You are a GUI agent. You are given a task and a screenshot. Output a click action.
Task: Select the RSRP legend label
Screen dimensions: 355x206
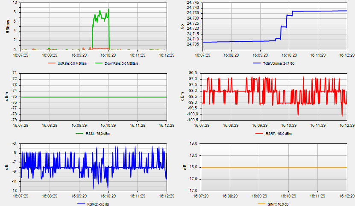(279, 134)
